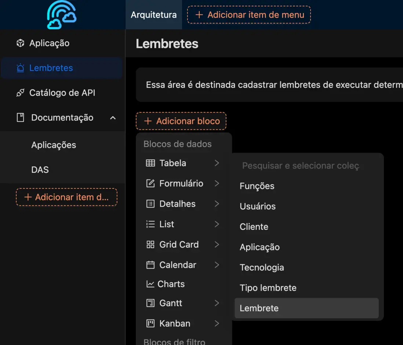This screenshot has width=403, height=345.
Task: Click the Lembretes alarm icon in sidebar
Action: click(21, 68)
